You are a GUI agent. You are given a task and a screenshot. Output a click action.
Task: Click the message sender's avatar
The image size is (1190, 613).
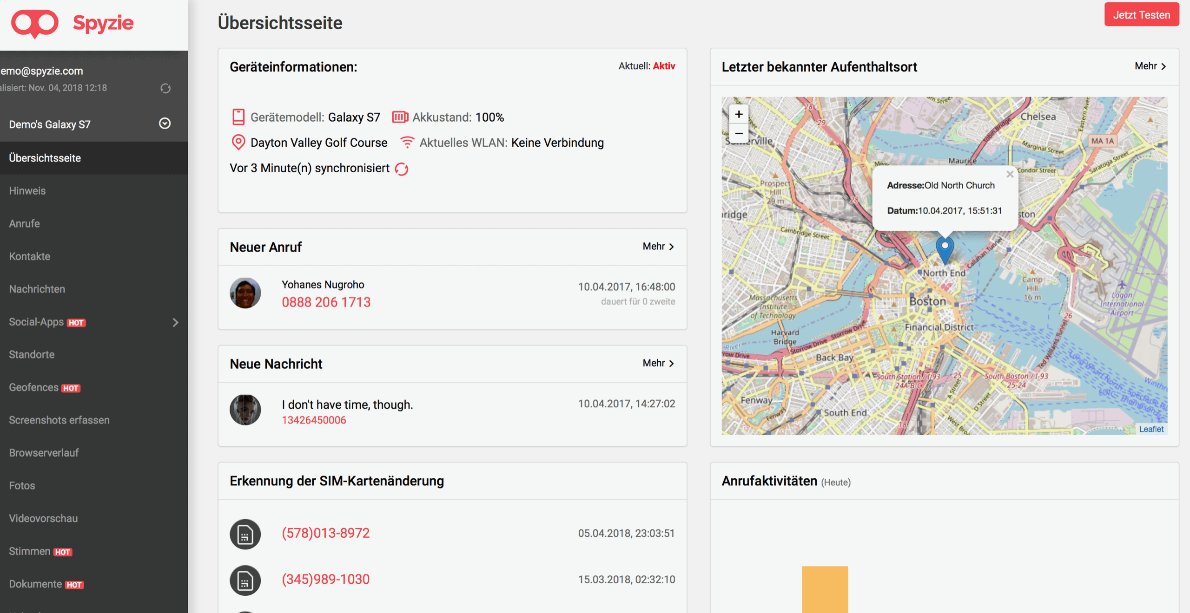[245, 410]
